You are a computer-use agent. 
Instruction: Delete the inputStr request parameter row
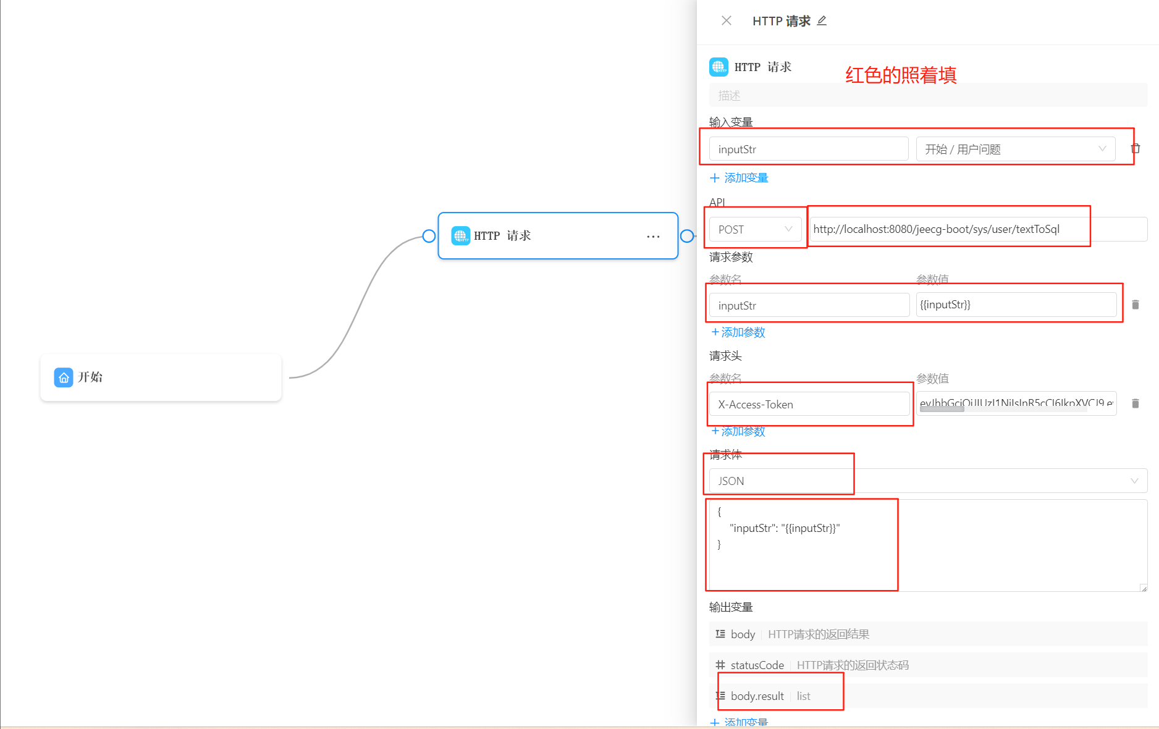tap(1136, 305)
